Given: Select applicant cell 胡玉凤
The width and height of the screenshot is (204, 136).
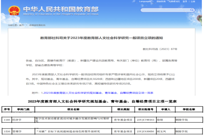Looking at the screenshot, I should 166,132.
